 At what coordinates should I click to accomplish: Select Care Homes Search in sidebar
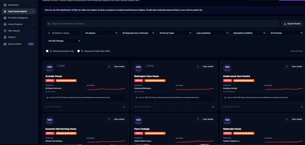[19, 11]
